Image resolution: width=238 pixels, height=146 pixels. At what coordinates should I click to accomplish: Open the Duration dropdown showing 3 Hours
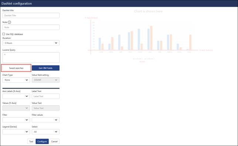coord(31,43)
